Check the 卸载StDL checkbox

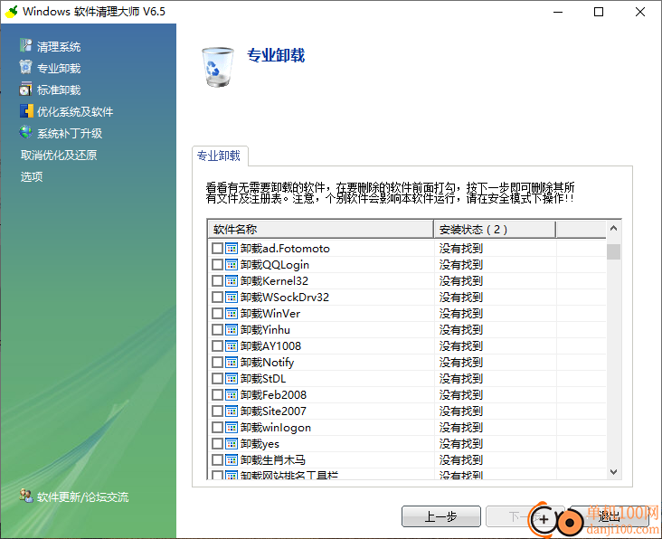coord(217,379)
